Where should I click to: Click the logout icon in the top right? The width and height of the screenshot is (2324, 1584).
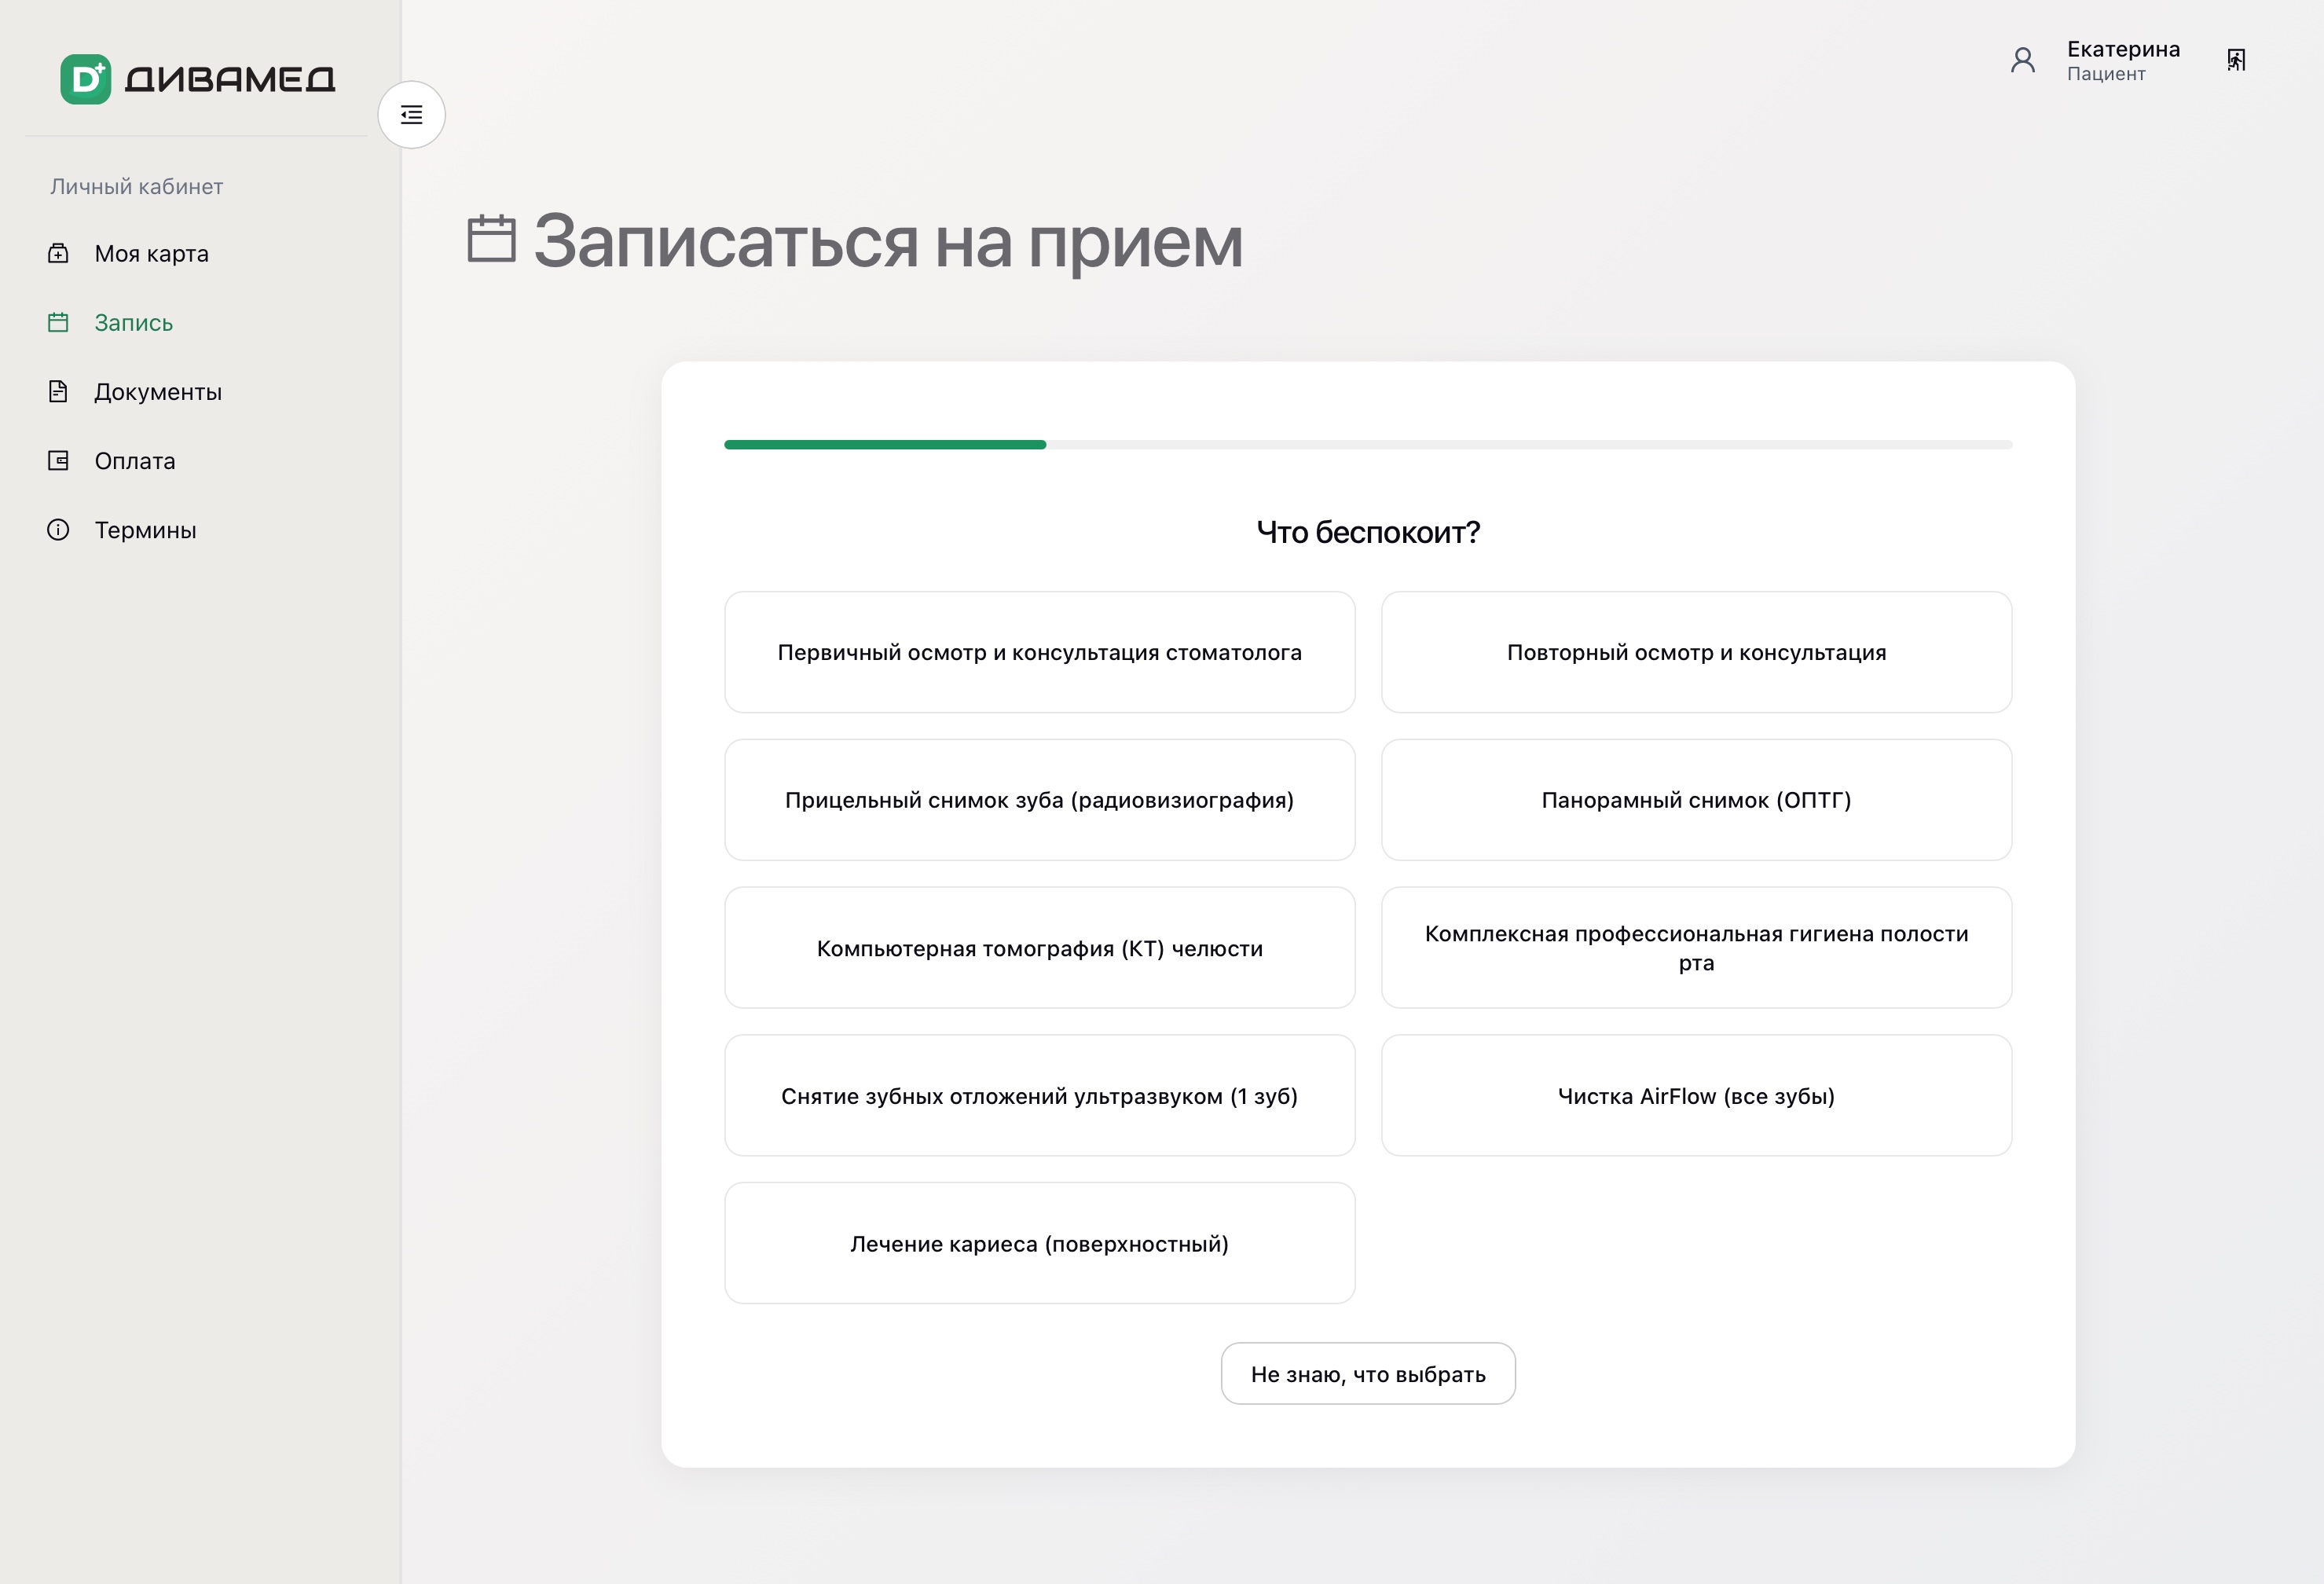pyautogui.click(x=2236, y=60)
